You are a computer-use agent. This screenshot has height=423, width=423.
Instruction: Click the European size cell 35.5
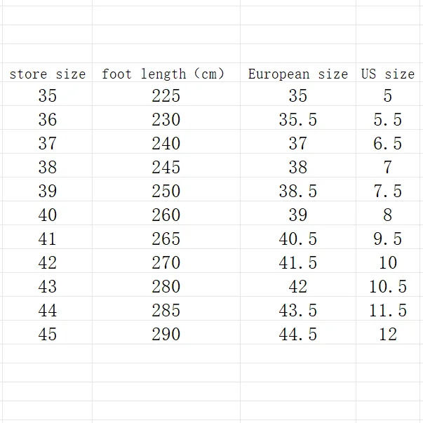point(297,120)
